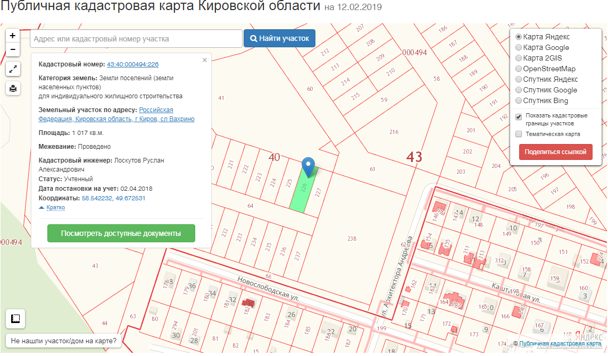608x356 pixels.
Task: Zoom out the map with minus button
Action: (x=12, y=49)
